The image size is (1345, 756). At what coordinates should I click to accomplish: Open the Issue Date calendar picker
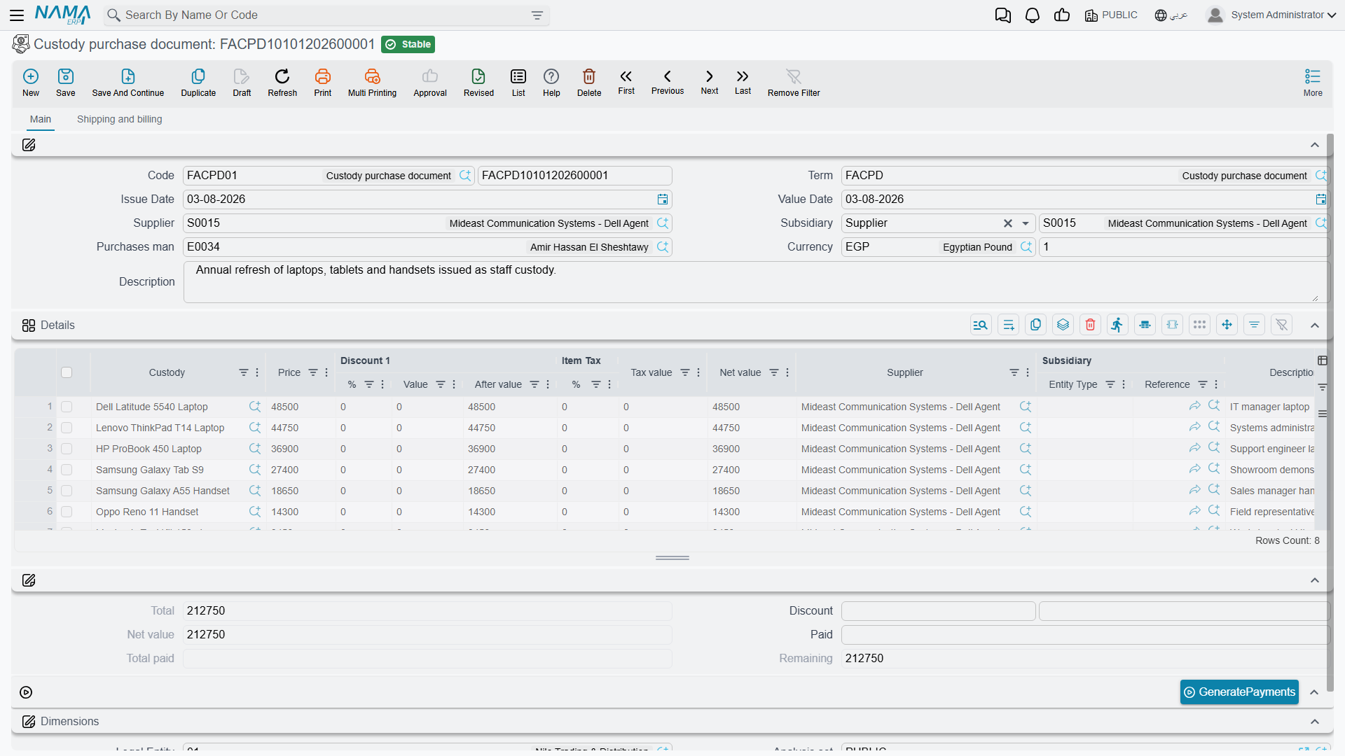coord(663,199)
